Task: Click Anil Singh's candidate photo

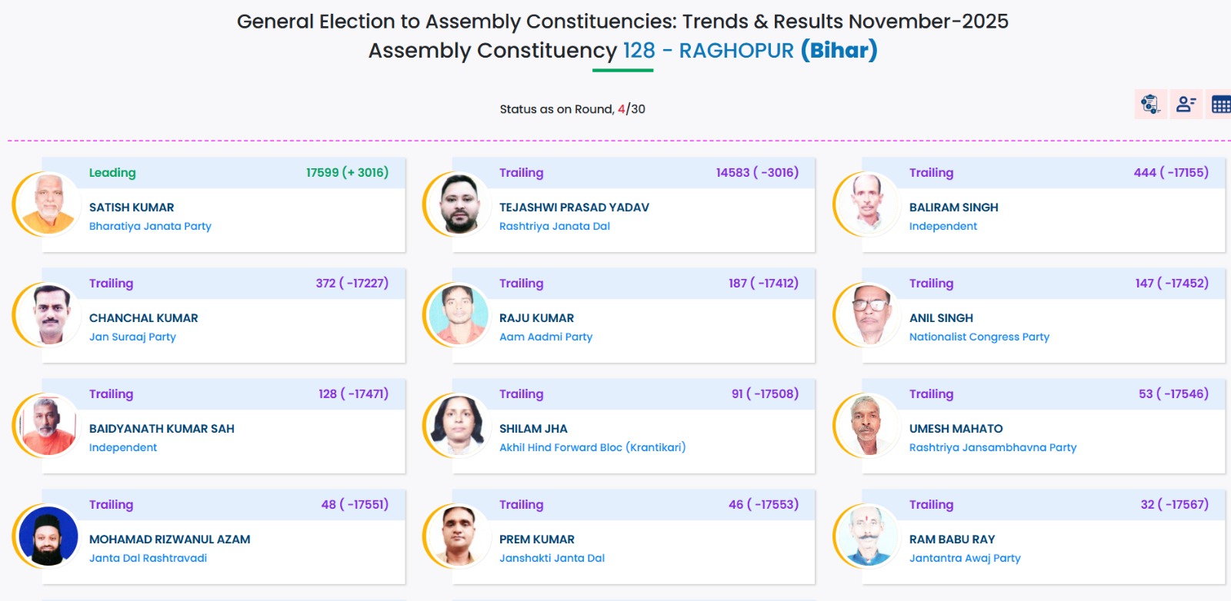Action: (x=869, y=315)
